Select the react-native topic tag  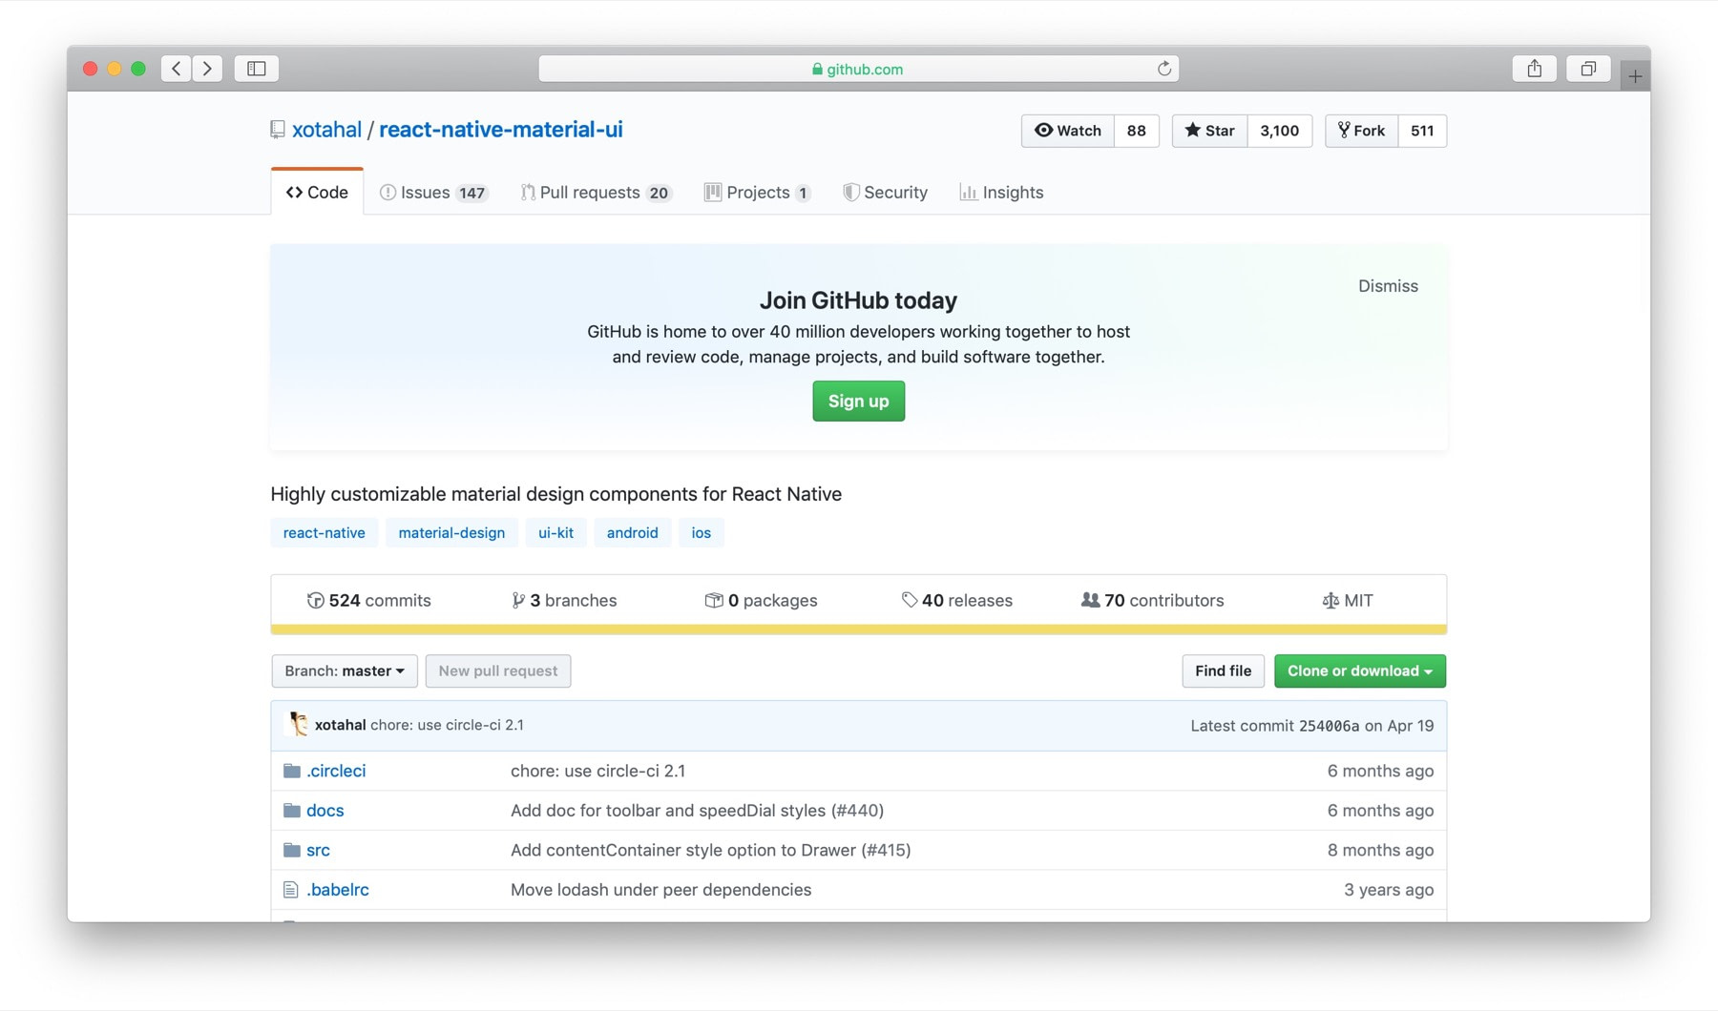tap(325, 532)
